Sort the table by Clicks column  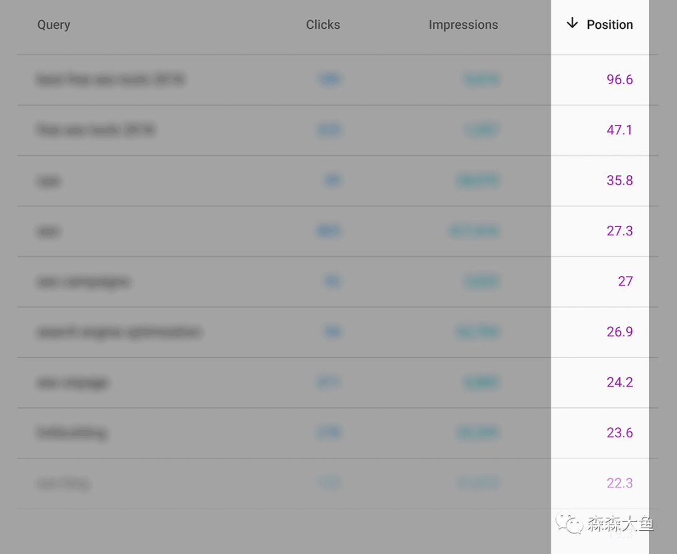[323, 24]
